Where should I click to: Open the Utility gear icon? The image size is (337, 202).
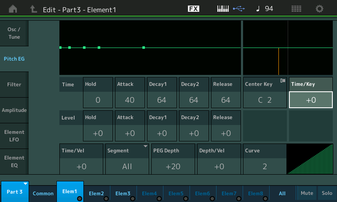click(319, 9)
